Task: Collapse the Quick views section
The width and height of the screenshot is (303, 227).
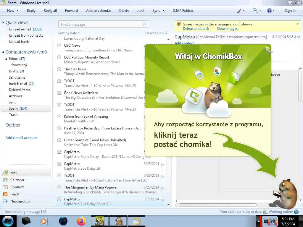Action: pyautogui.click(x=3, y=22)
